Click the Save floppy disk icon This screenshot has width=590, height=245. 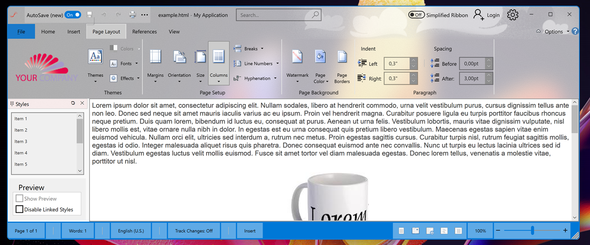tap(89, 15)
